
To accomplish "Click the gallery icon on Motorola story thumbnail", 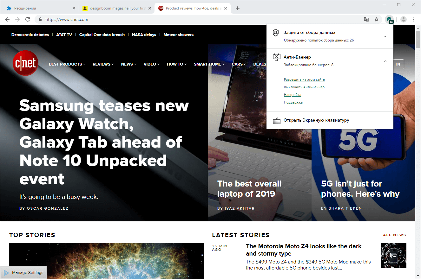I will tap(394, 256).
